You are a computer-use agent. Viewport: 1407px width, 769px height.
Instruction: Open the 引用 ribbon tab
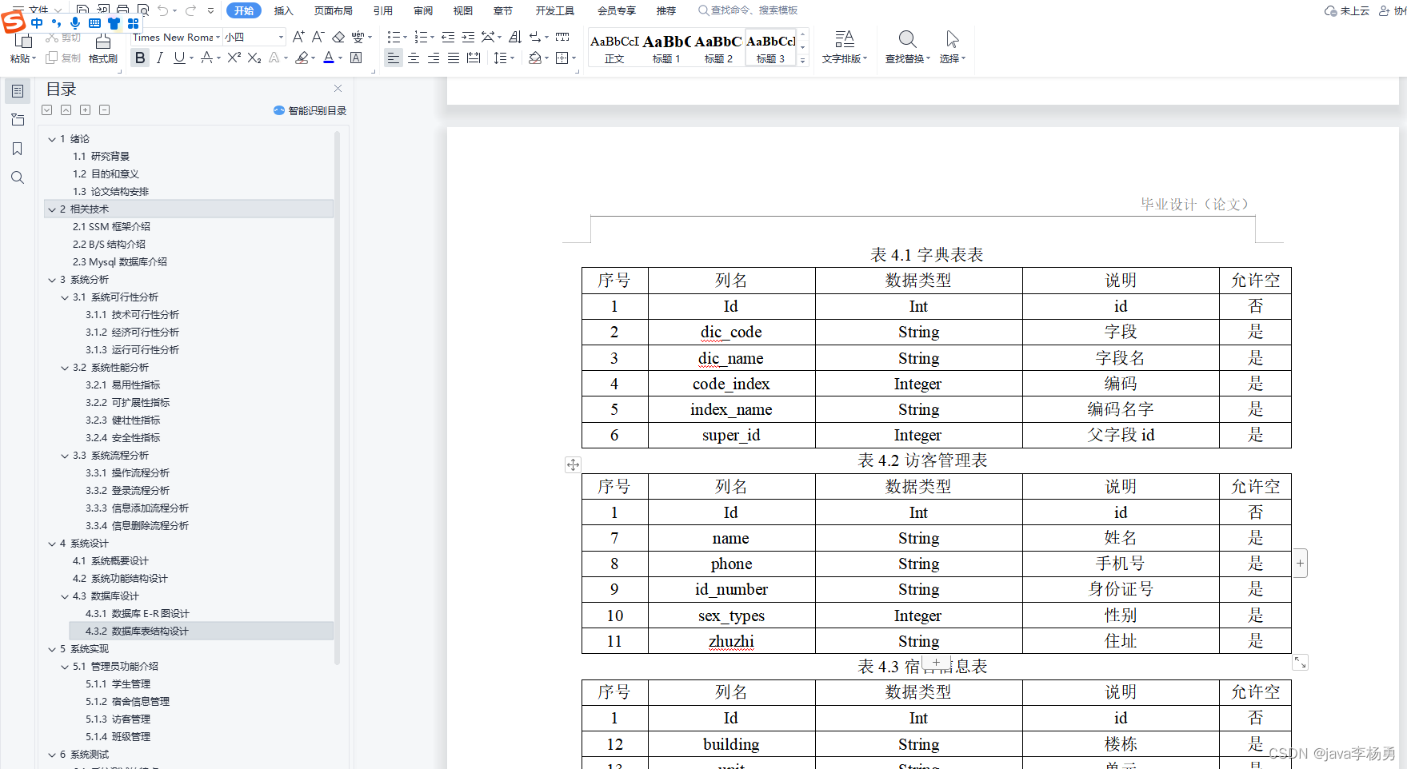tap(383, 10)
